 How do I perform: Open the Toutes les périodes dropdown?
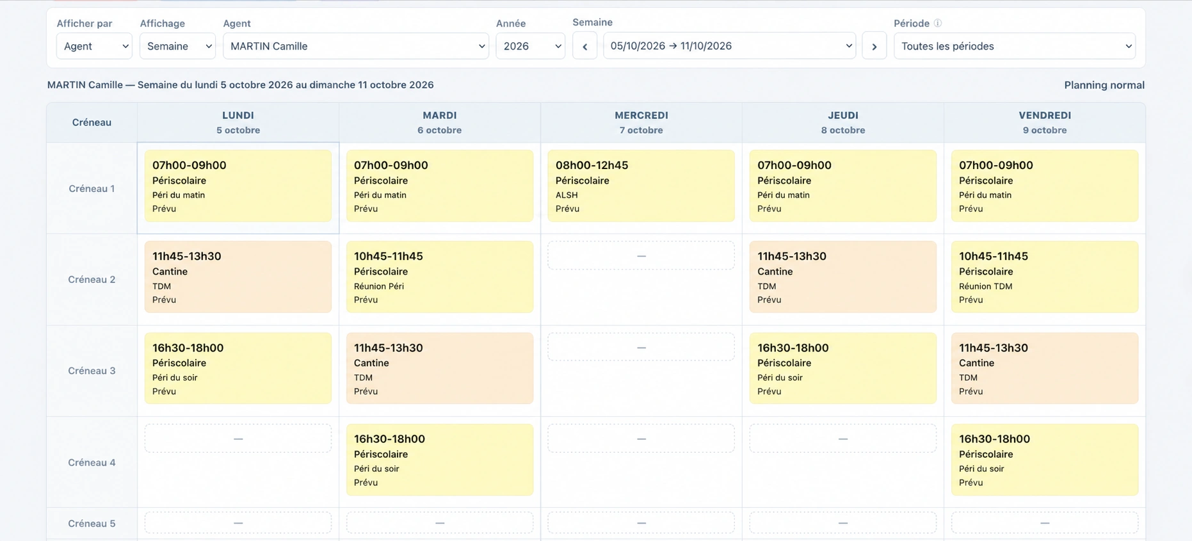(1015, 46)
